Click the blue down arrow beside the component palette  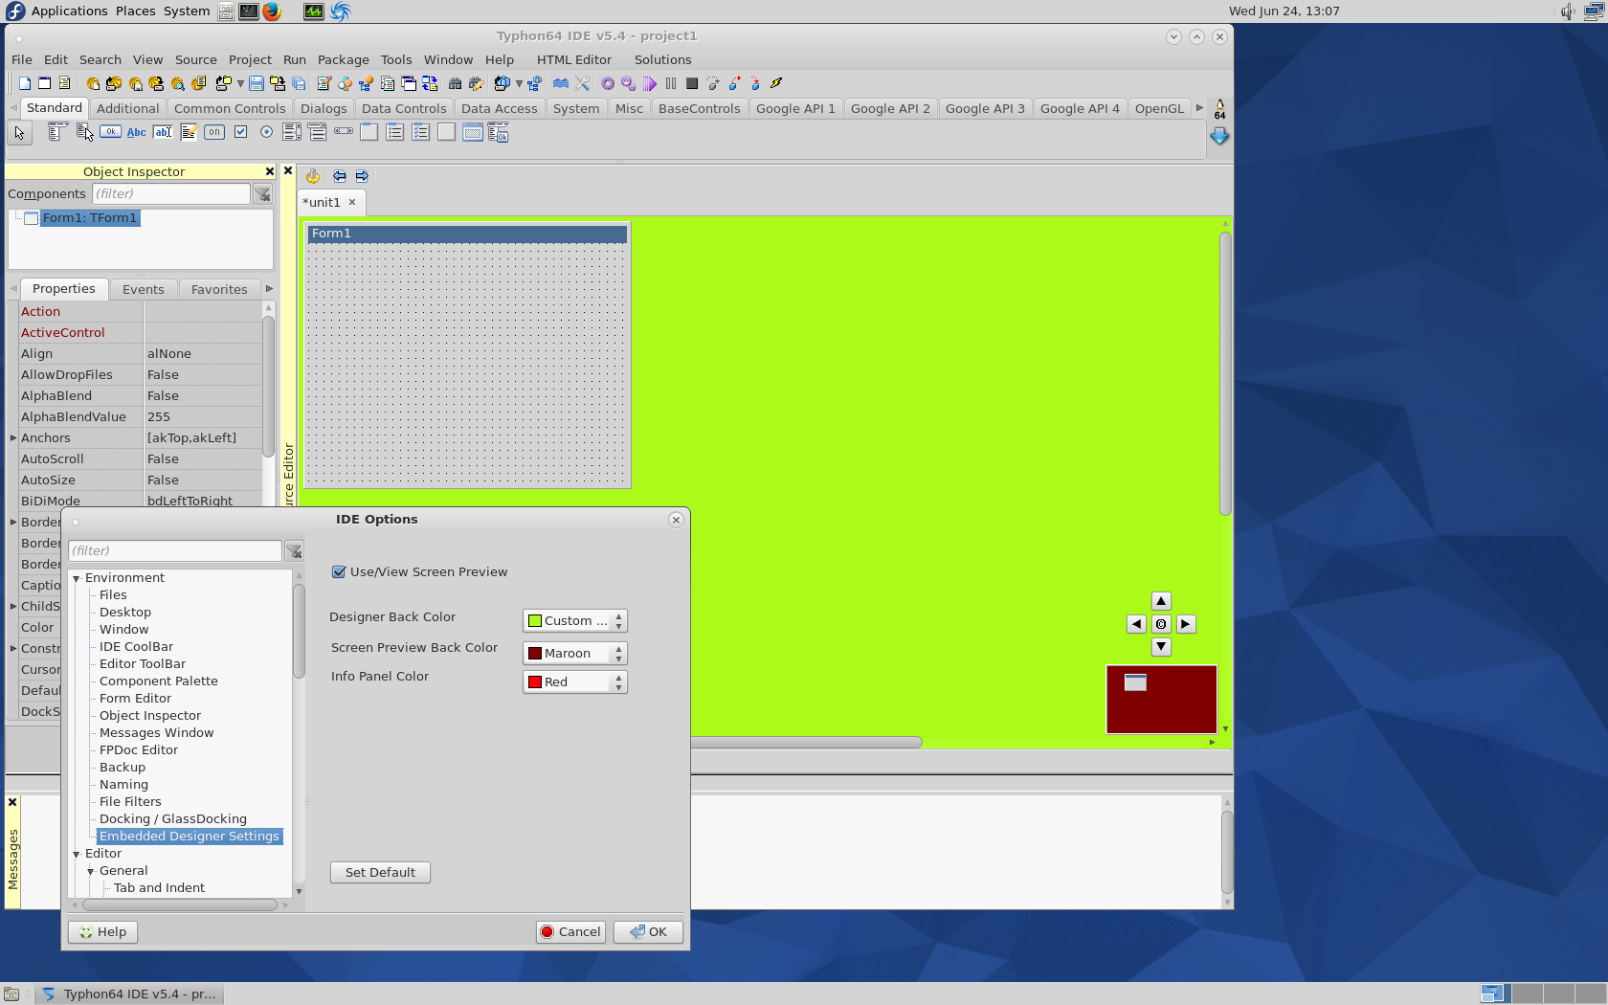[x=1219, y=137]
